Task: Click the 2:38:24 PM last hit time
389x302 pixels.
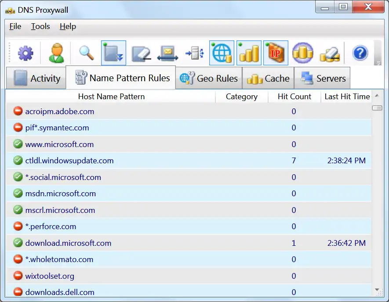Action: 346,161
